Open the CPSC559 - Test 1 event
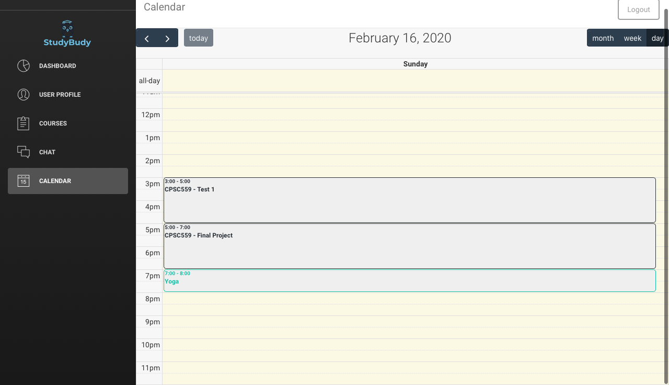Viewport: 669px width, 385px height. (x=409, y=200)
